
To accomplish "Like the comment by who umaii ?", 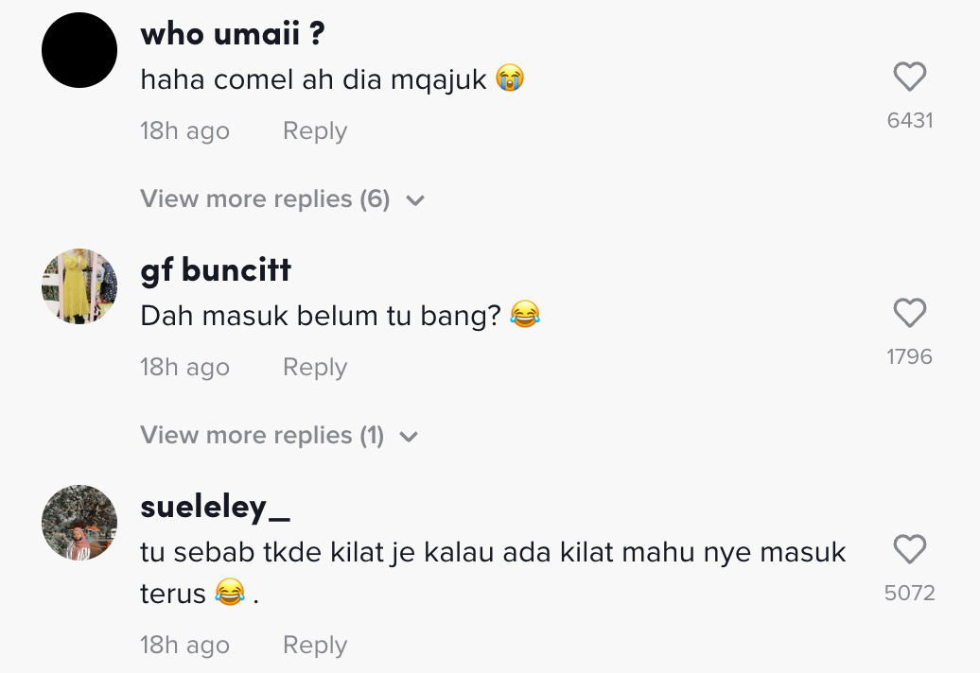I will [x=909, y=78].
